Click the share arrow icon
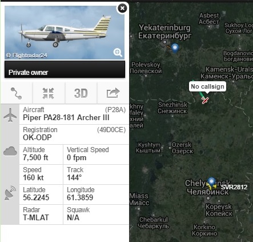The height and width of the screenshot is (242, 253). (x=113, y=93)
